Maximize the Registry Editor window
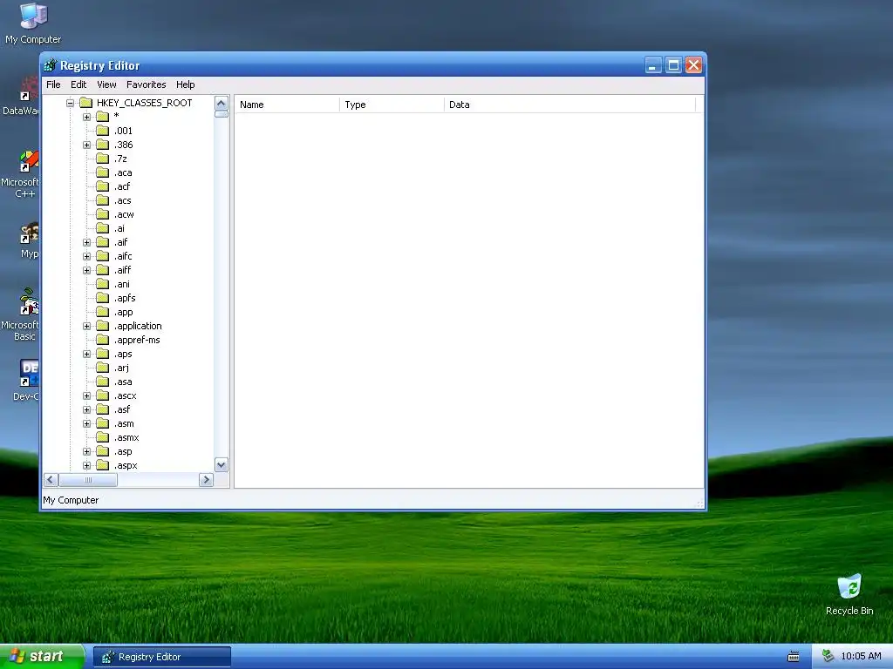Image resolution: width=893 pixels, height=669 pixels. coord(673,65)
